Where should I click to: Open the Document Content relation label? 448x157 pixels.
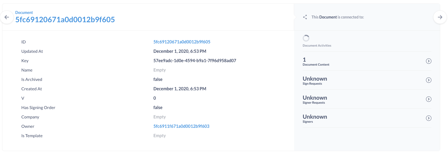pyautogui.click(x=316, y=65)
